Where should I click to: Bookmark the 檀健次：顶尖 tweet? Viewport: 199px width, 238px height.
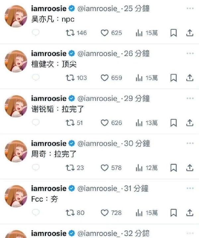point(173,78)
